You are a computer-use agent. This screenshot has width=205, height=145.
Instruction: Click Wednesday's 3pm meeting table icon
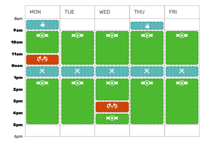112,106
